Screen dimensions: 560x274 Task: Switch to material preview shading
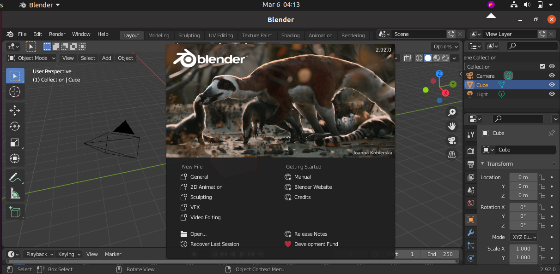pyautogui.click(x=437, y=58)
